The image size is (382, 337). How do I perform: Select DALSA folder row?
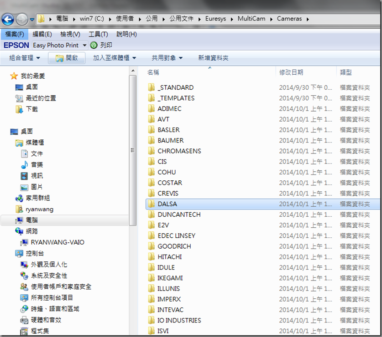(x=262, y=204)
